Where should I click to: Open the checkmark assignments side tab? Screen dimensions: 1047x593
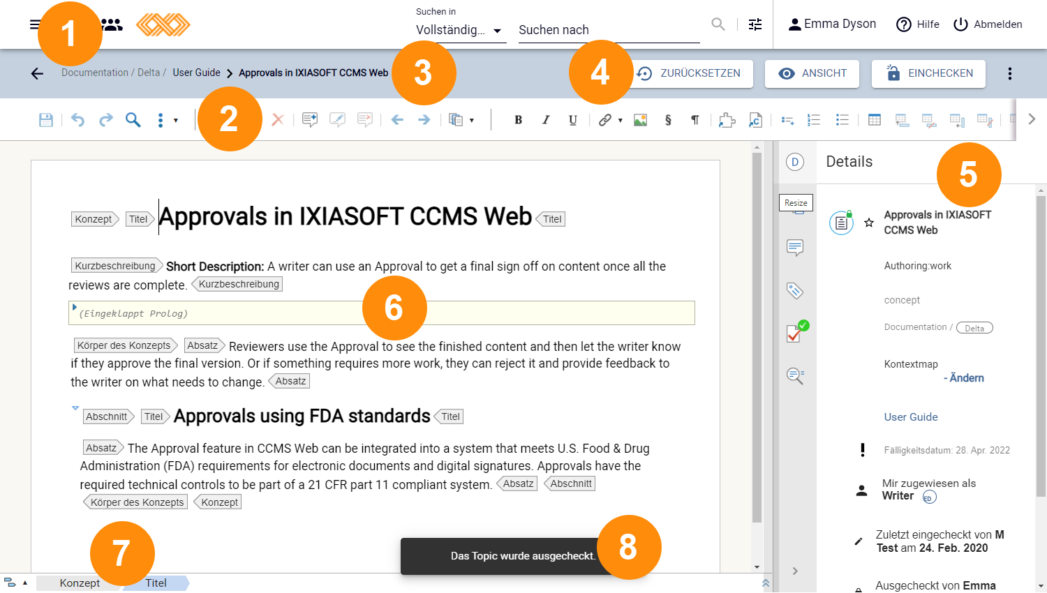tap(796, 332)
